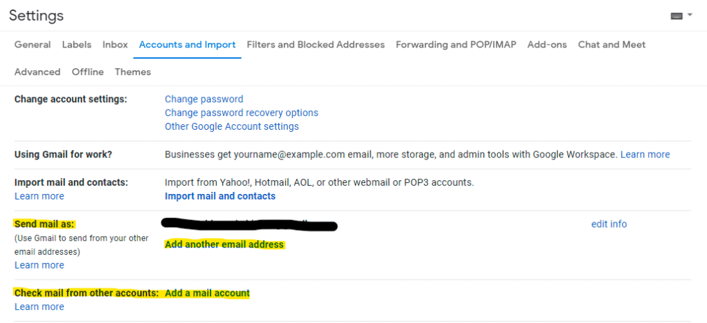Open the Offline settings tab
Image resolution: width=707 pixels, height=323 pixels.
pos(88,72)
